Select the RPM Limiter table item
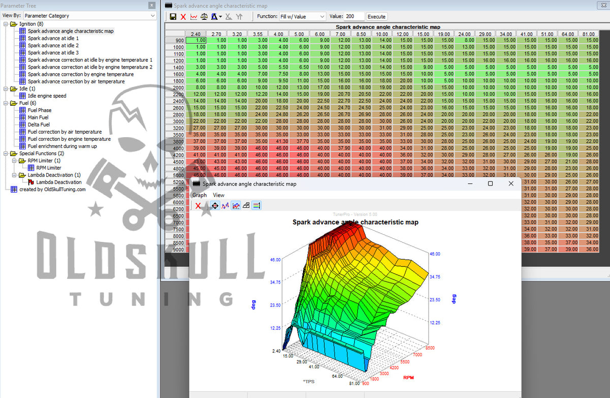This screenshot has width=610, height=398. click(x=49, y=168)
